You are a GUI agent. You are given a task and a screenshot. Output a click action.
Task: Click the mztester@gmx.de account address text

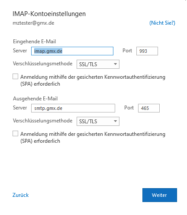(33, 23)
